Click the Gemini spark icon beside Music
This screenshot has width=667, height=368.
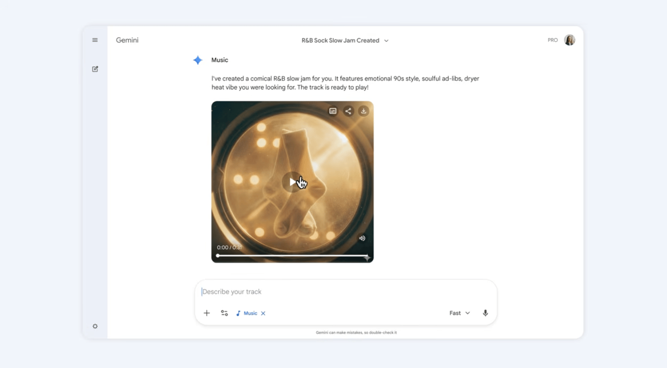(198, 60)
